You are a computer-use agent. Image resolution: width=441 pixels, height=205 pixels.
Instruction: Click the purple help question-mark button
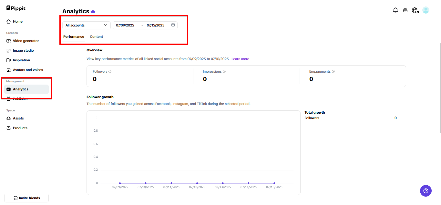426,190
